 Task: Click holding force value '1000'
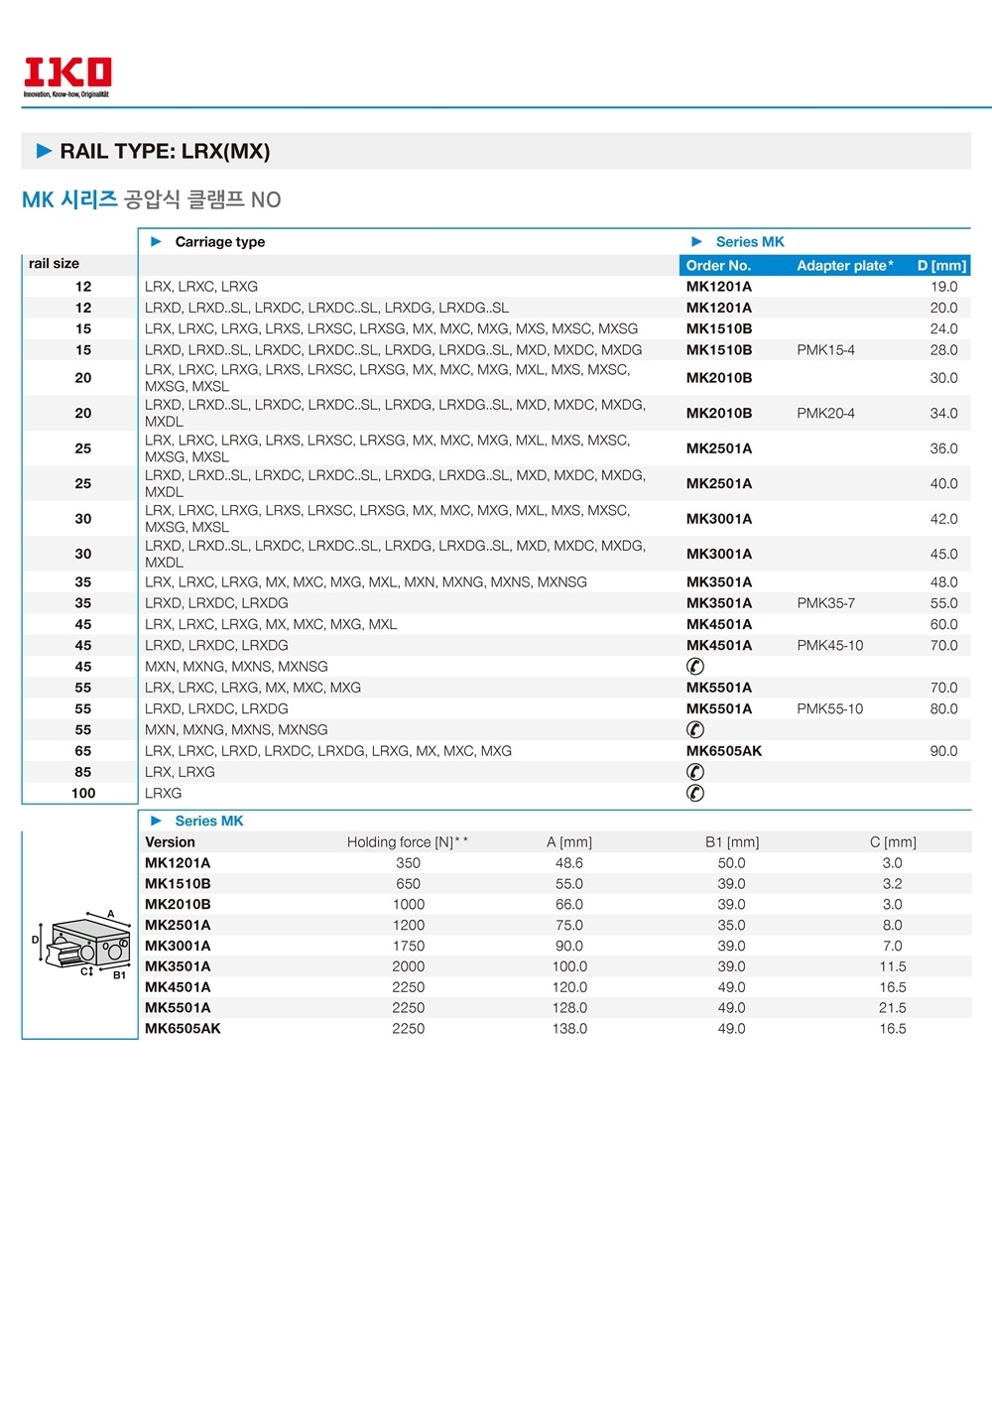tap(409, 905)
